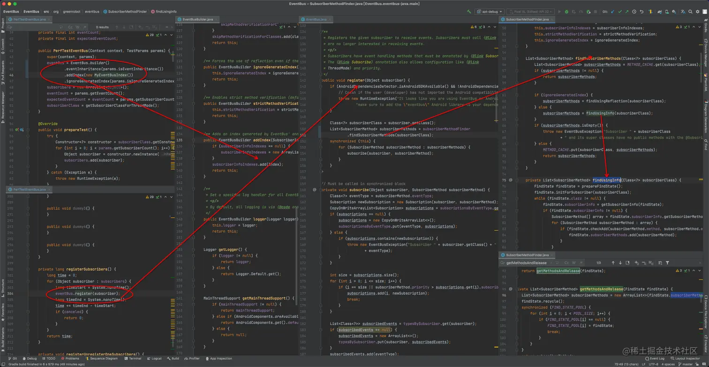Open master branch selector in status bar
709x367 pixels.
coord(686,364)
